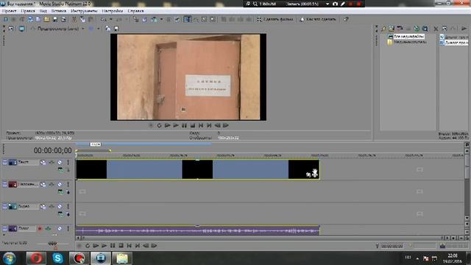Minimize the Видео track header
471x265 pixels.
click(5, 206)
